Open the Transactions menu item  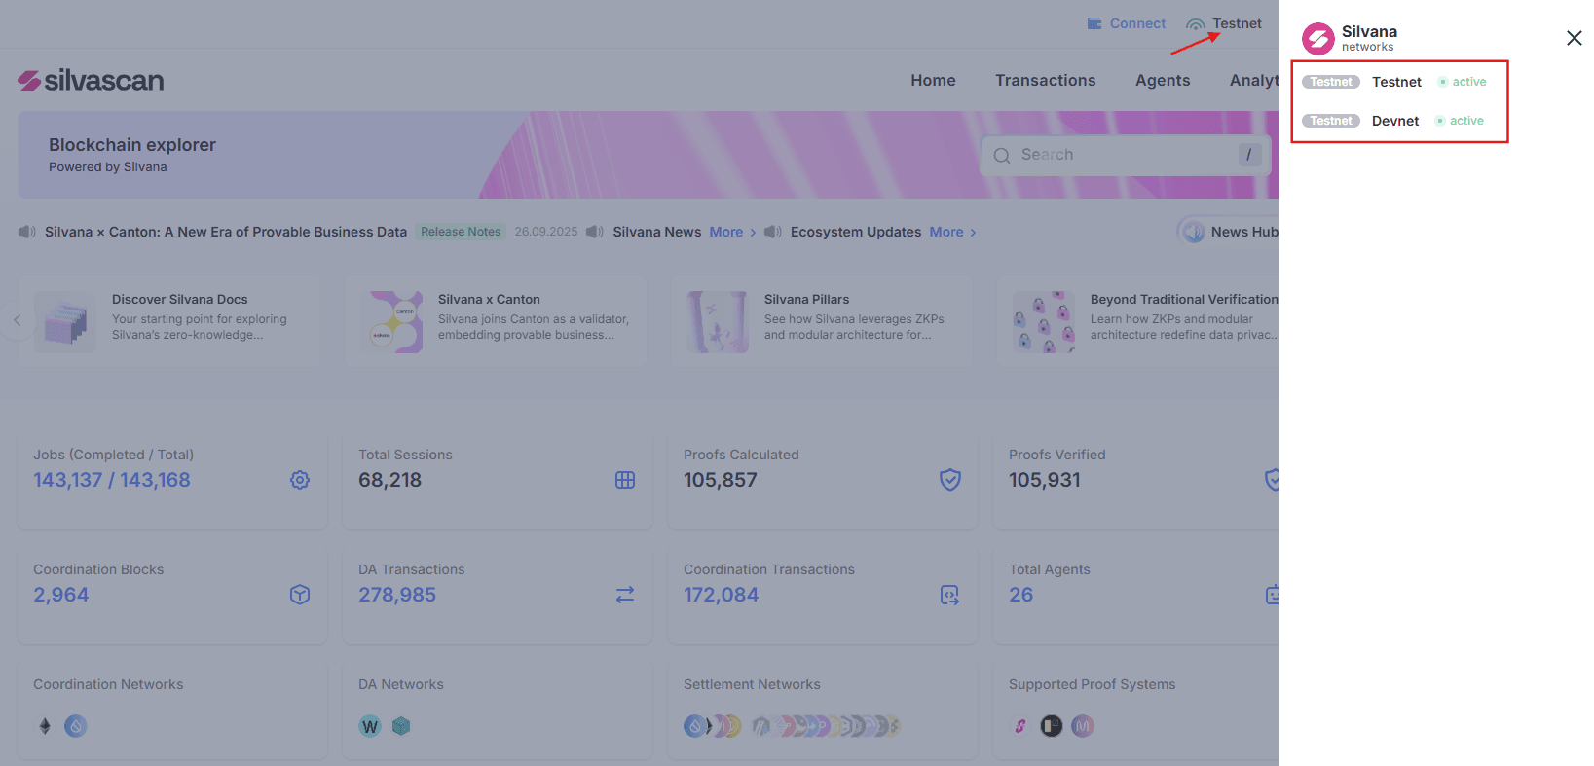(x=1045, y=80)
